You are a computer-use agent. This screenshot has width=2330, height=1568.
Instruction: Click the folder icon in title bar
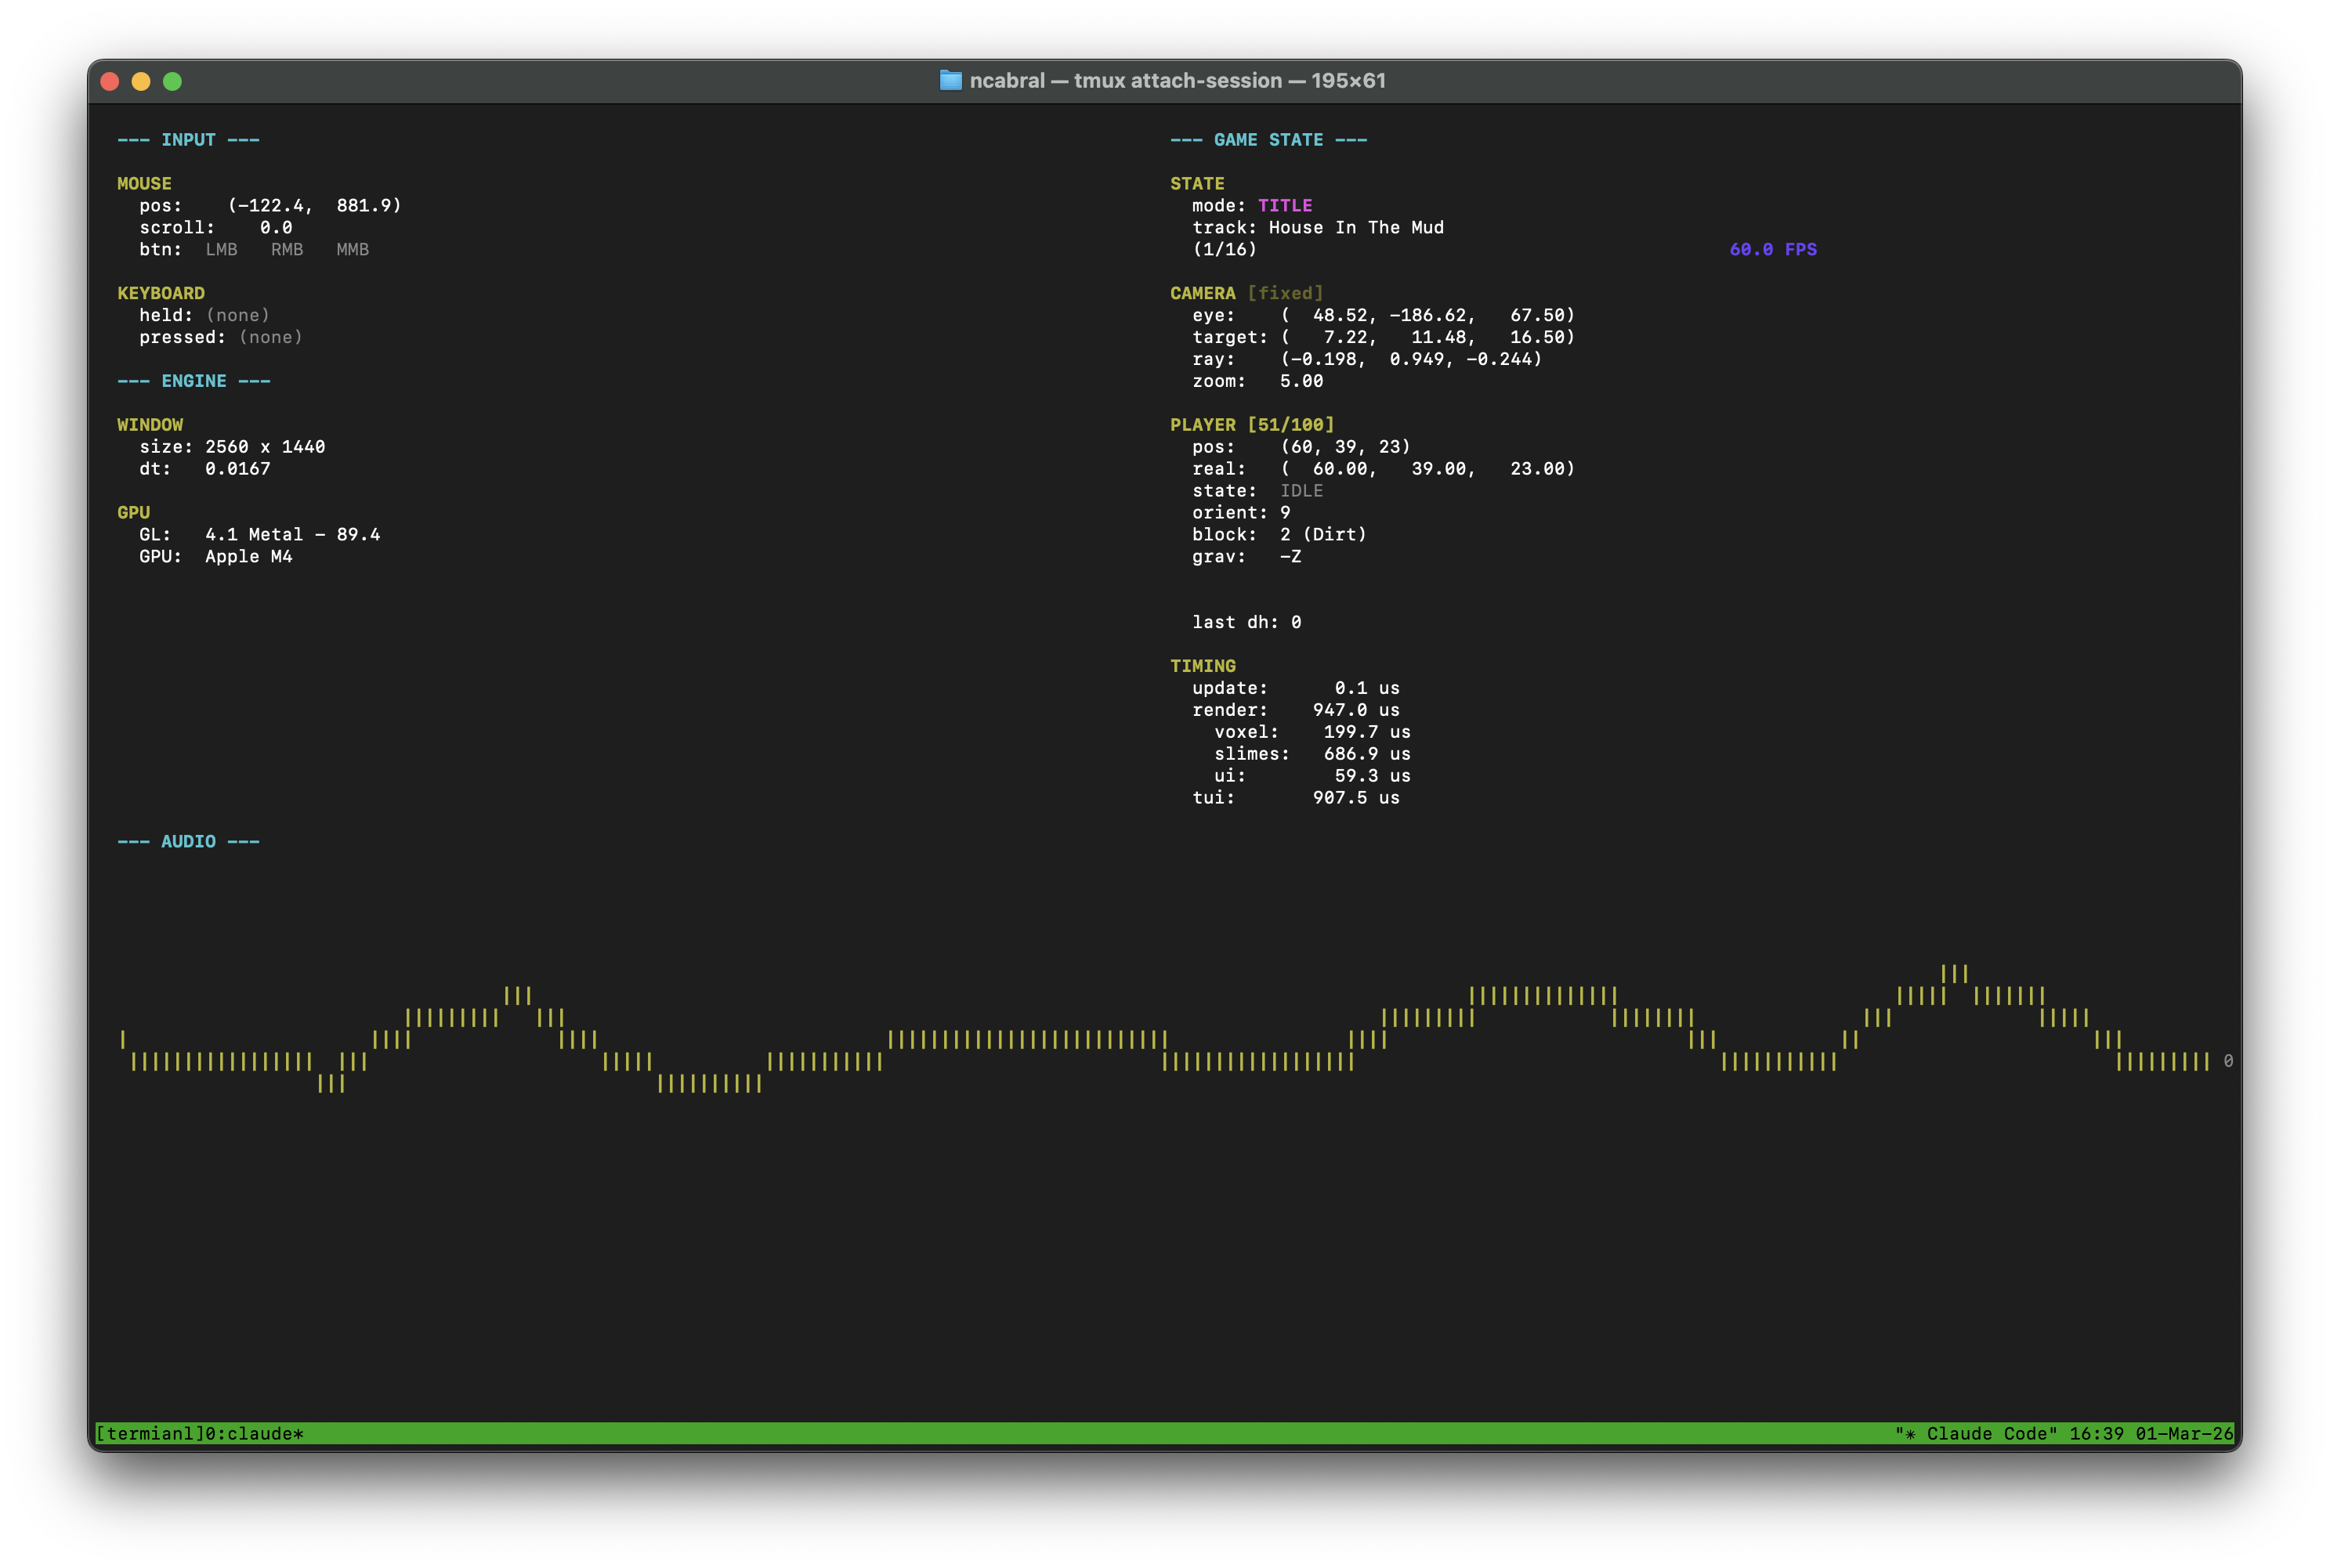[x=950, y=80]
